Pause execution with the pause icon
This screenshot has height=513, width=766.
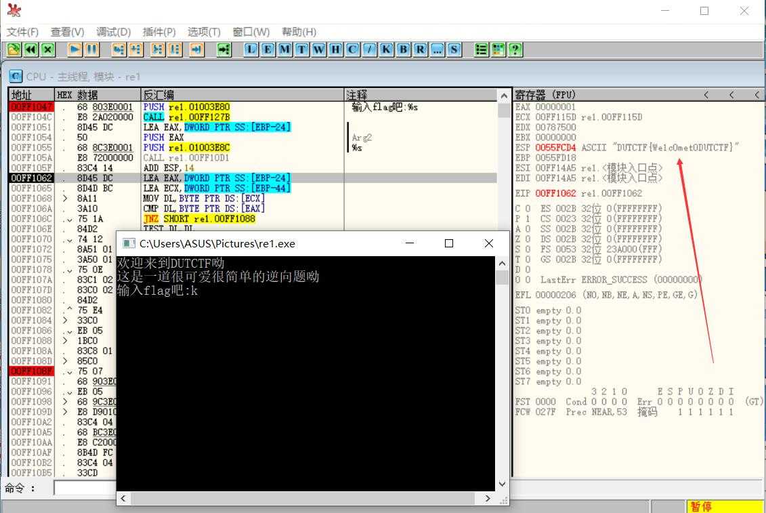coord(91,49)
